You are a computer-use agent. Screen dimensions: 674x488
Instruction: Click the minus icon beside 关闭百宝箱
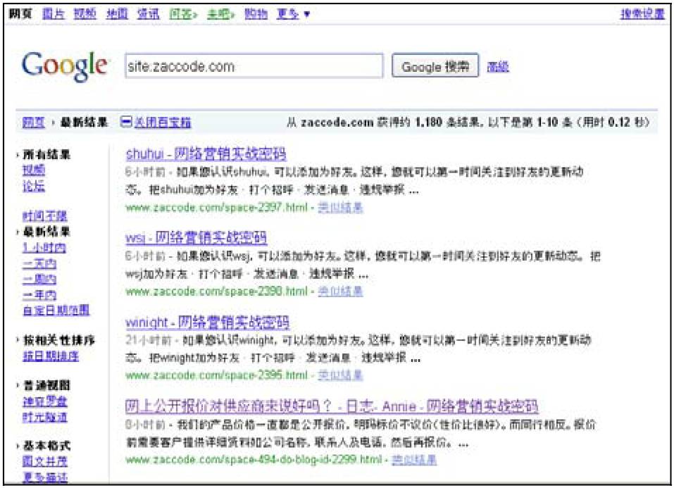[x=126, y=122]
